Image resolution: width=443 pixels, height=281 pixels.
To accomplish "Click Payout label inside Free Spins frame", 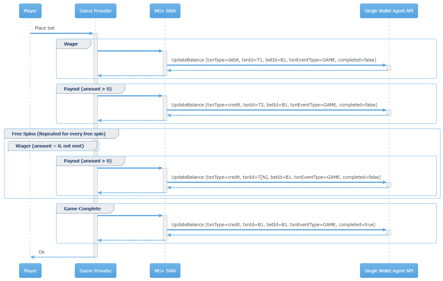I will point(88,161).
